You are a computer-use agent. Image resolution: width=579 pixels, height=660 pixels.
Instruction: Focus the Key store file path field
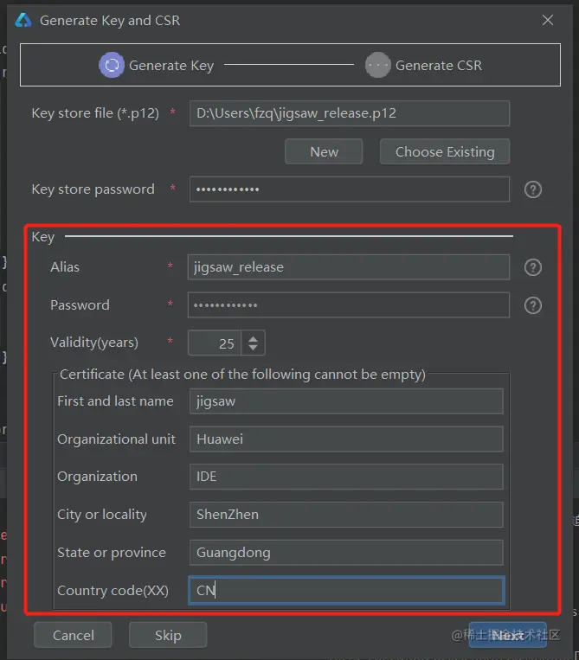349,113
